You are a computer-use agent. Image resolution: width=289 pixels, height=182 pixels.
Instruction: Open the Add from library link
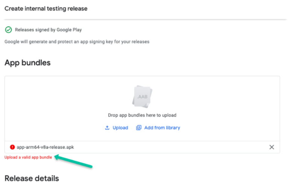click(x=162, y=128)
